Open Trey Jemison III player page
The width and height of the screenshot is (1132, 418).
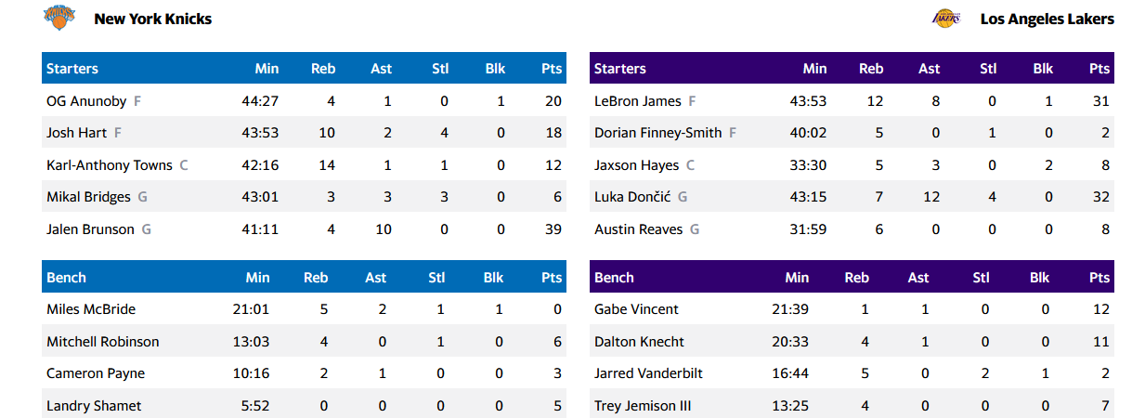643,406
